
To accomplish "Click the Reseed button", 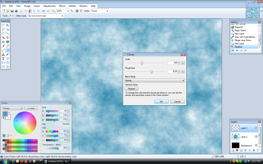I will [x=131, y=89].
